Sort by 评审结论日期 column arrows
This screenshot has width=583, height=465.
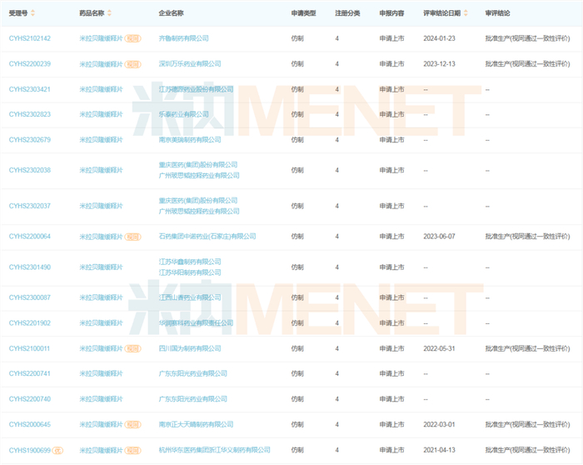(466, 13)
